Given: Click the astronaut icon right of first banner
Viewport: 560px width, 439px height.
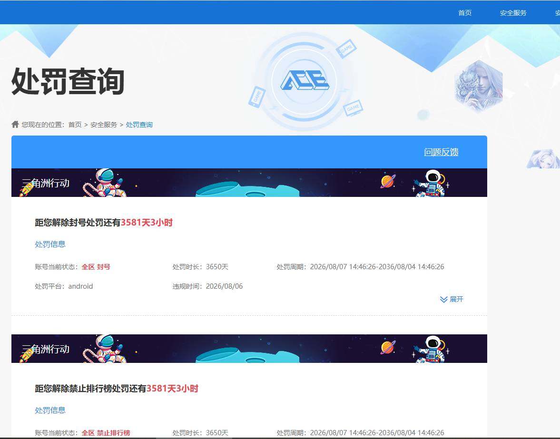Looking at the screenshot, I should point(431,184).
